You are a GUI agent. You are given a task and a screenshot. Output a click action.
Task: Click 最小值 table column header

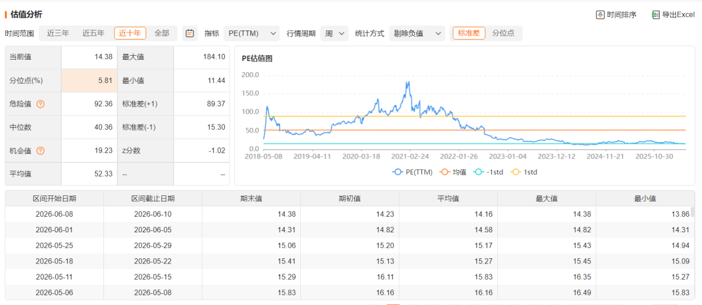(x=645, y=199)
